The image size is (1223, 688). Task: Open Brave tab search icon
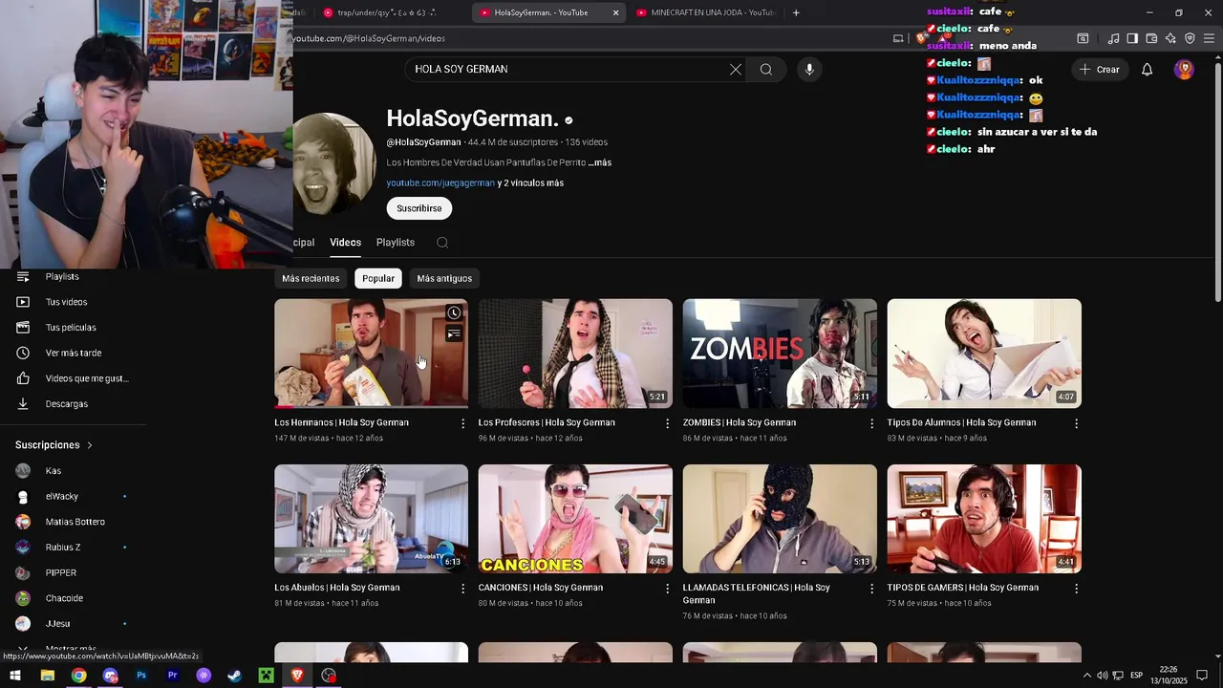(x=1083, y=38)
